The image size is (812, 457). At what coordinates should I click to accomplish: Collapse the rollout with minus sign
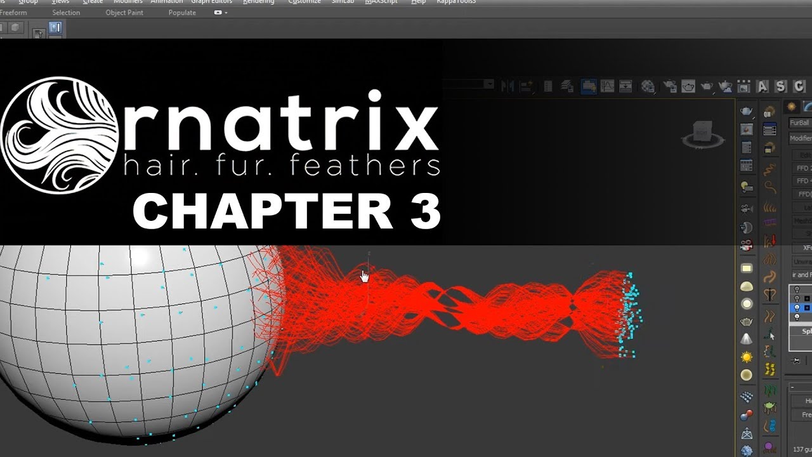[792, 387]
